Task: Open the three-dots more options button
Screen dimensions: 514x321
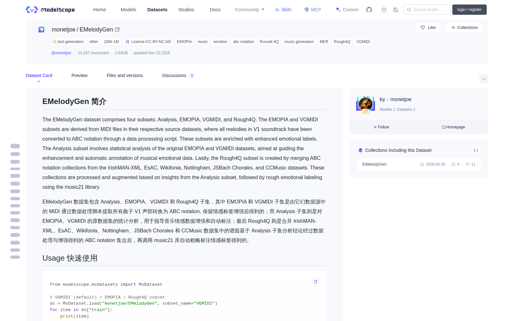Action: pos(483,79)
